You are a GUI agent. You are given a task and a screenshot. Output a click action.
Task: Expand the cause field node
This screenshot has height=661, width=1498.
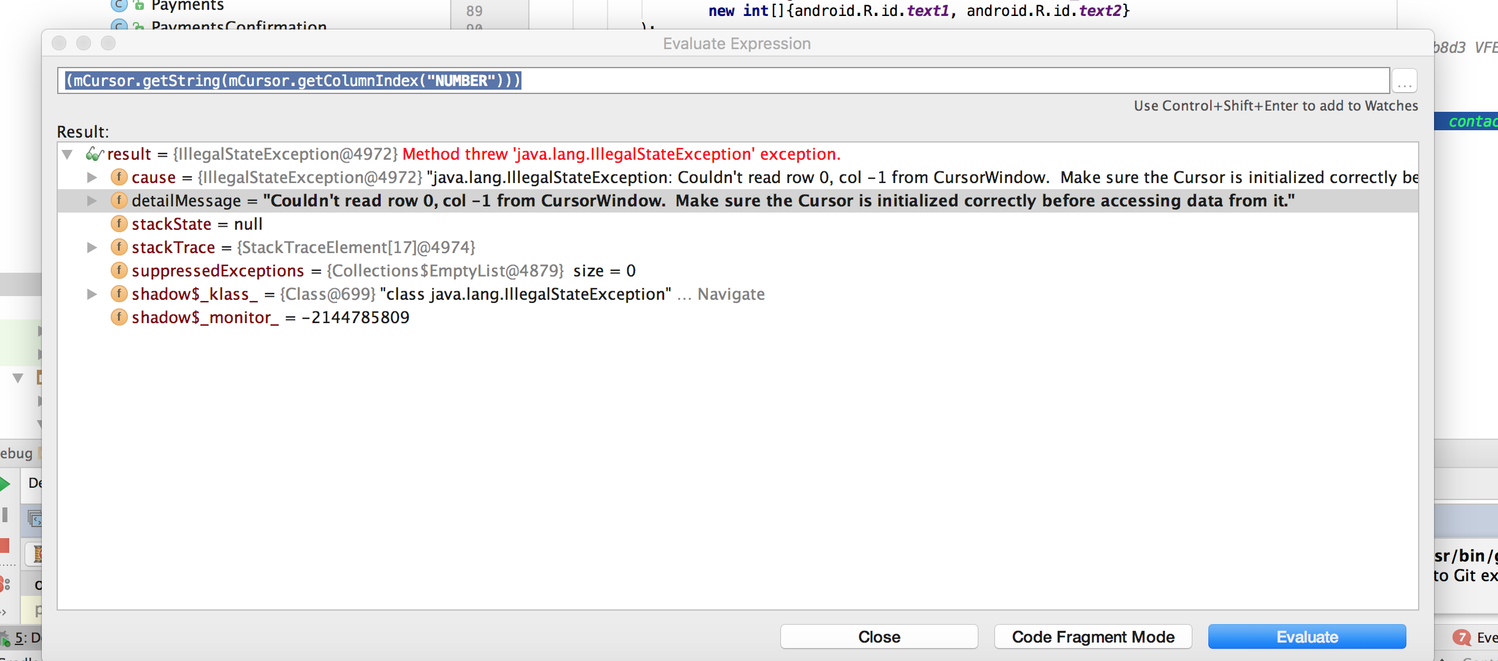coord(92,178)
